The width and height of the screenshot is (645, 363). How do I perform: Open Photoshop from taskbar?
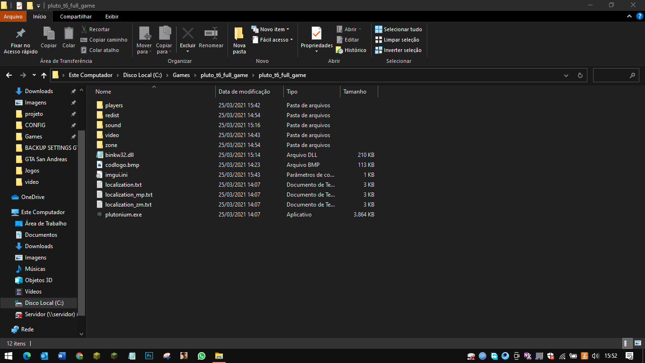[149, 355]
